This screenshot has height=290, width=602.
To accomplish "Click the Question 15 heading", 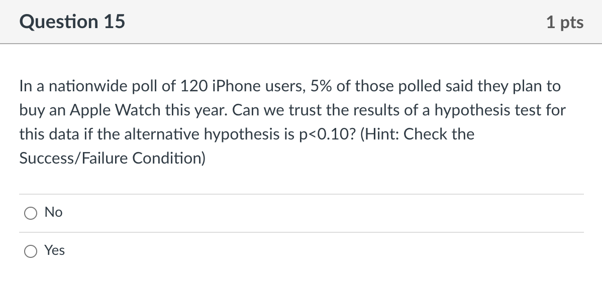I will click(x=72, y=21).
